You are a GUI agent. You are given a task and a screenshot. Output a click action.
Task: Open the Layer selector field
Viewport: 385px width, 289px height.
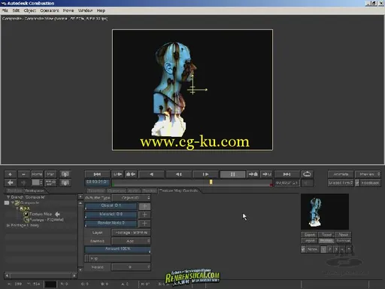click(x=131, y=233)
